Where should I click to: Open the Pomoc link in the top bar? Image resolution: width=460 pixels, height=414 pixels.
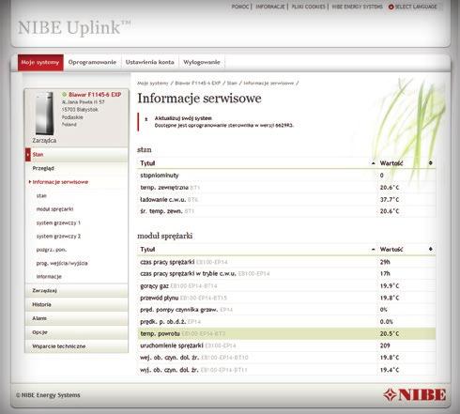point(240,7)
